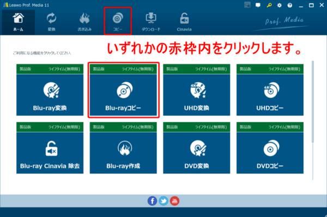
Task: Open the 書き込み (Burn) tab
Action: tap(84, 22)
